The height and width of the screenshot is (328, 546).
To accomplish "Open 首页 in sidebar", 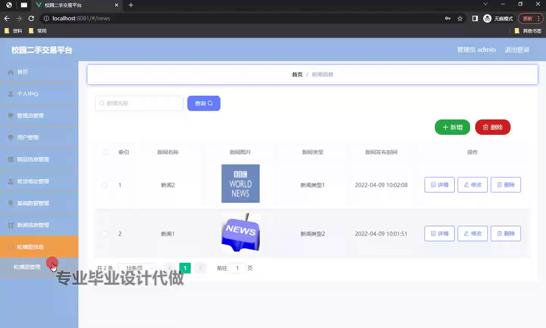I will pos(39,72).
